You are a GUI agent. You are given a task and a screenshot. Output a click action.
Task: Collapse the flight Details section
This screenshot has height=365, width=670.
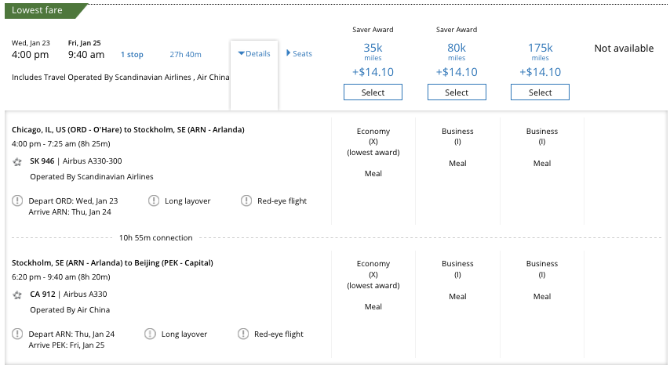(x=253, y=54)
